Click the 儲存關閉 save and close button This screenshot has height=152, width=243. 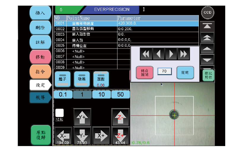point(145,72)
